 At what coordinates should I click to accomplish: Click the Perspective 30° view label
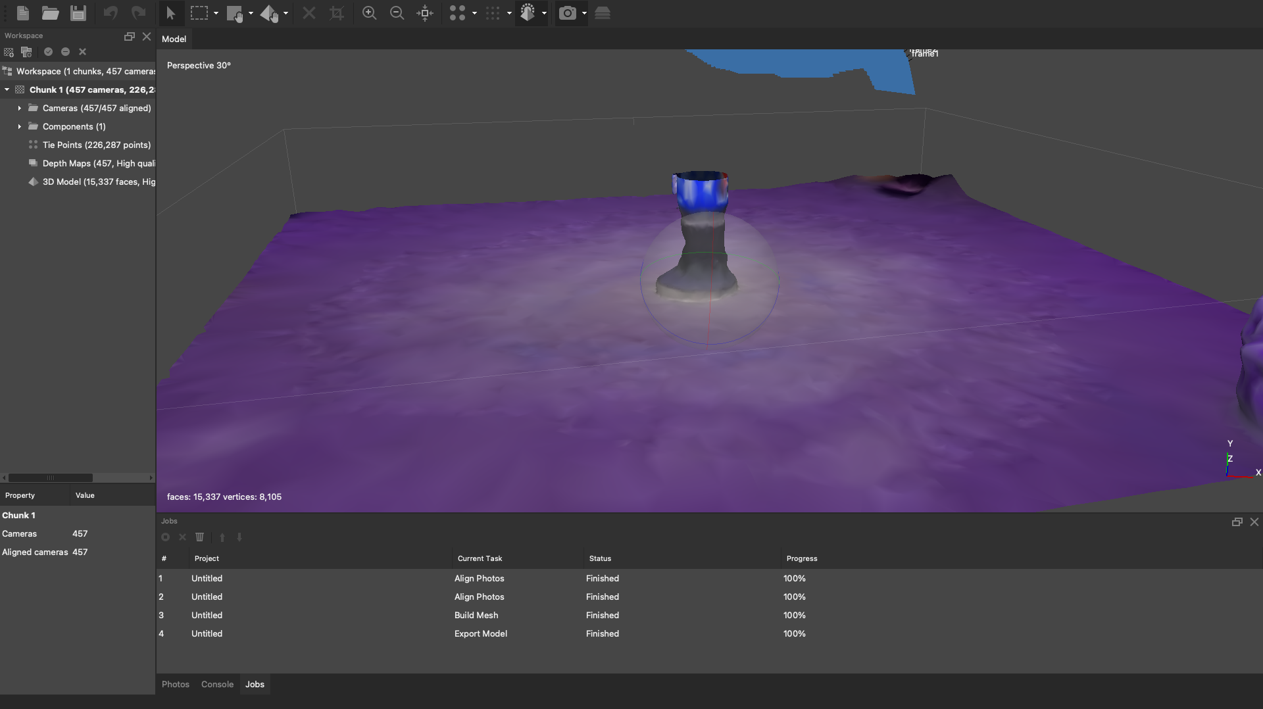(199, 65)
